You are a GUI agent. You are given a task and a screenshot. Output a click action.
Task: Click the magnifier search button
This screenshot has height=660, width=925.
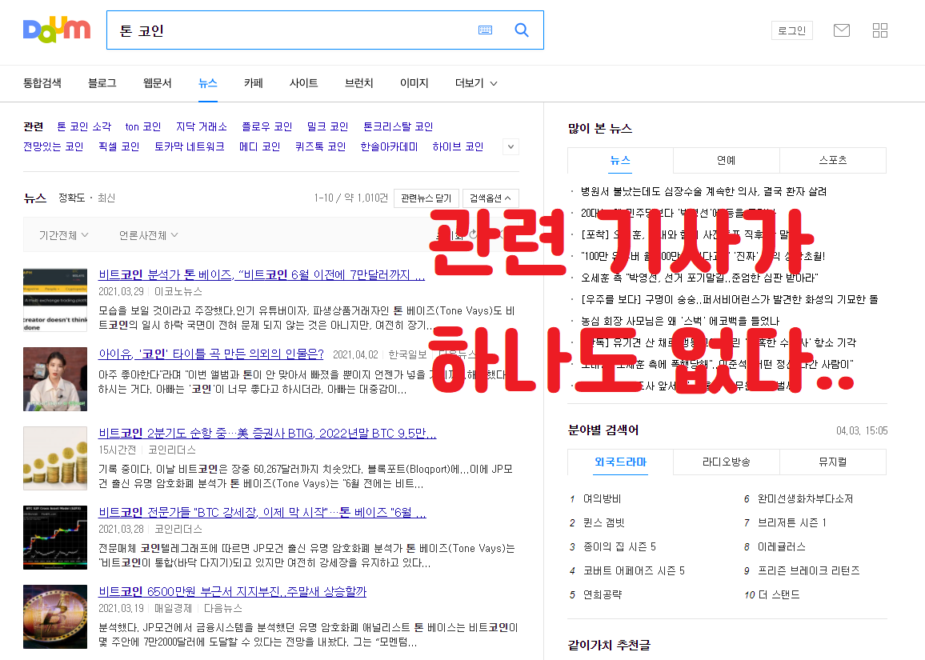click(522, 30)
